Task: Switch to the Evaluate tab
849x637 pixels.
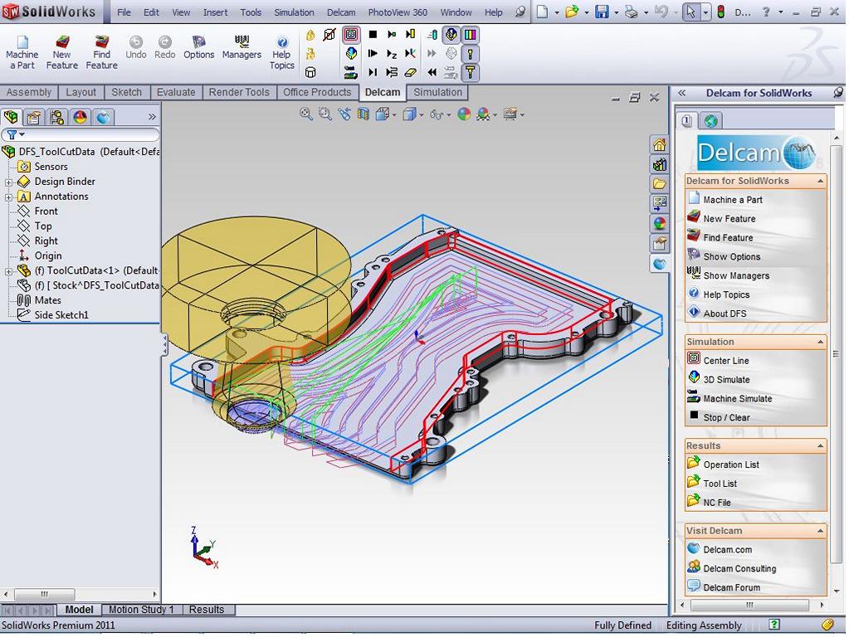Action: tap(175, 93)
